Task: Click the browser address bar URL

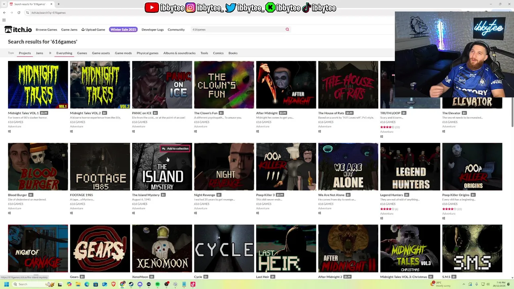Action: (49, 12)
